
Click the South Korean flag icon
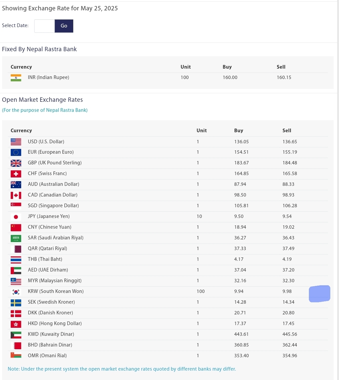coord(16,292)
